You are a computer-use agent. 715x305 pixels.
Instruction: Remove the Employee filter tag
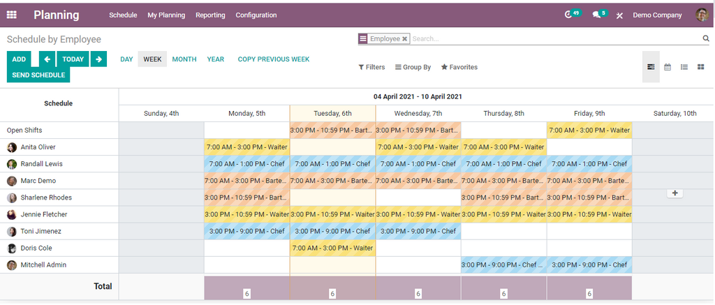(404, 39)
